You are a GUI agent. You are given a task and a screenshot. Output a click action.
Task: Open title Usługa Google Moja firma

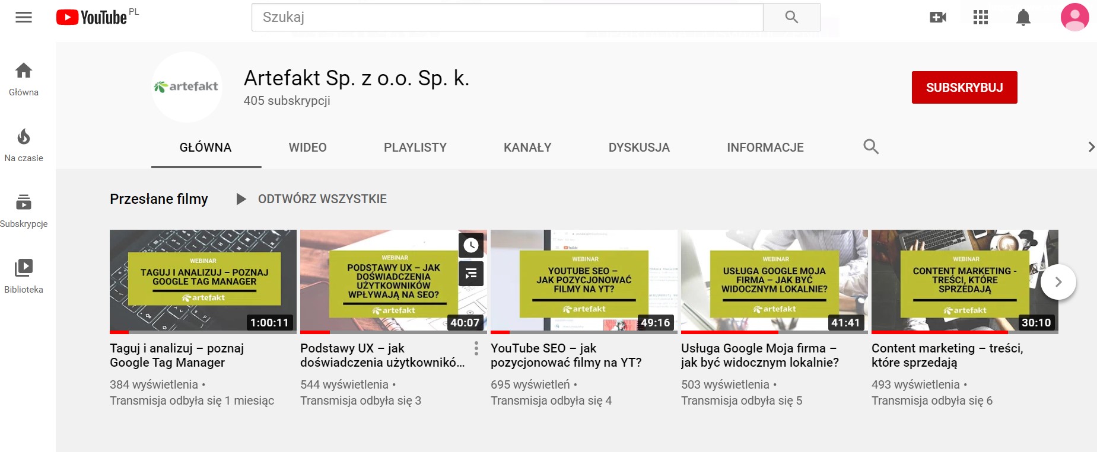click(x=760, y=355)
